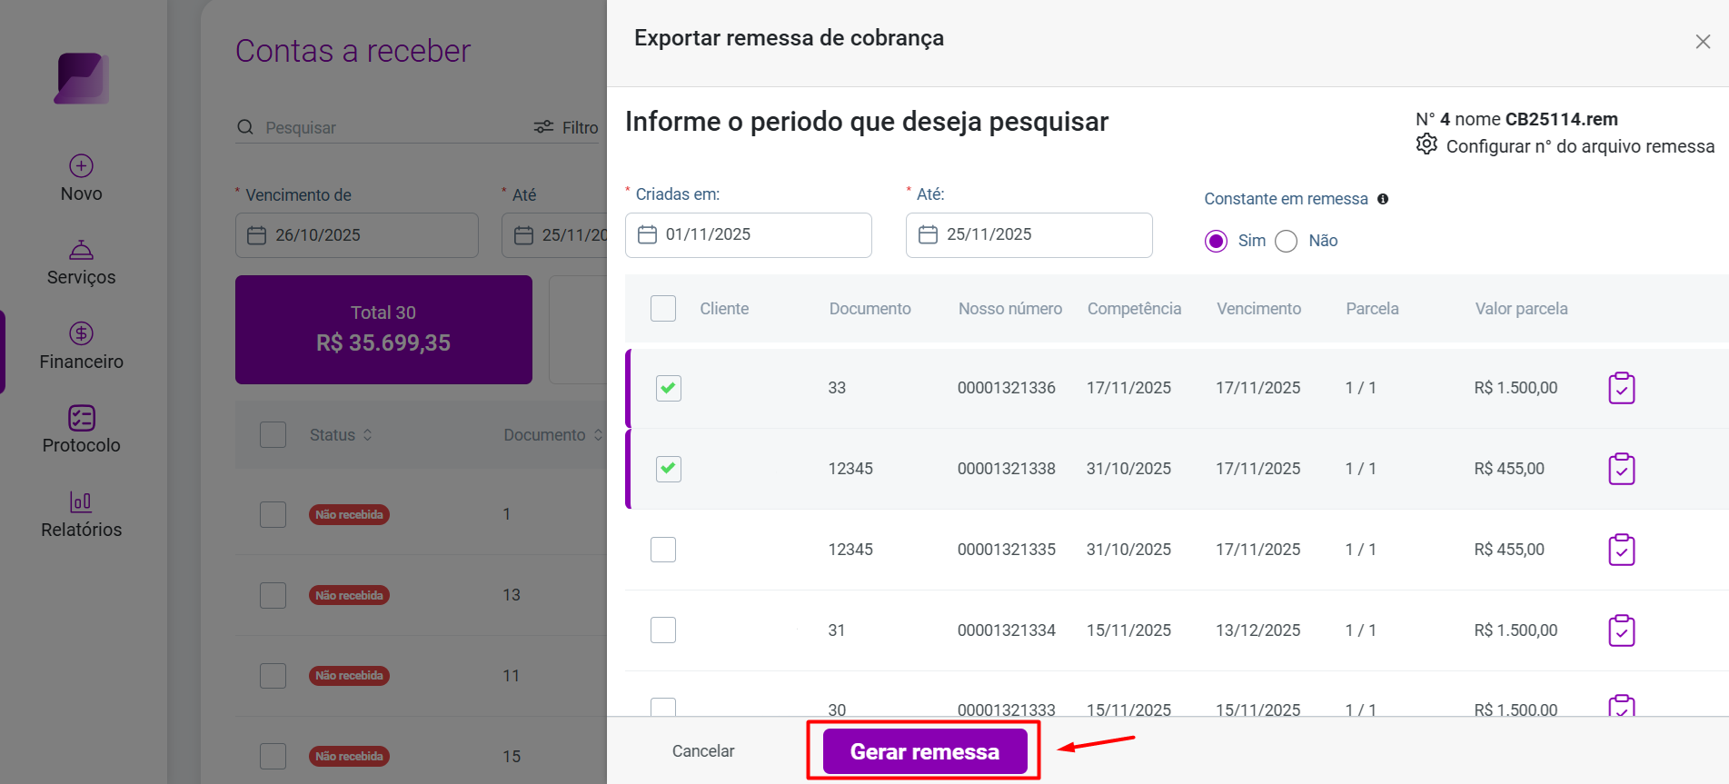Viewport: 1729px width, 784px height.
Task: Click the clipboard icon for document 33
Action: point(1622,388)
